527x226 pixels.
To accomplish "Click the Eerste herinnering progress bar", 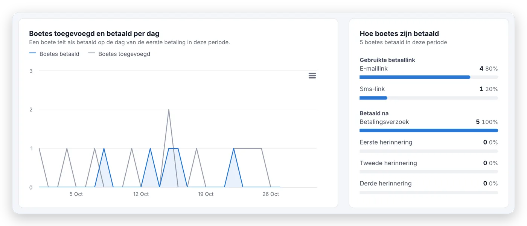I will point(429,151).
